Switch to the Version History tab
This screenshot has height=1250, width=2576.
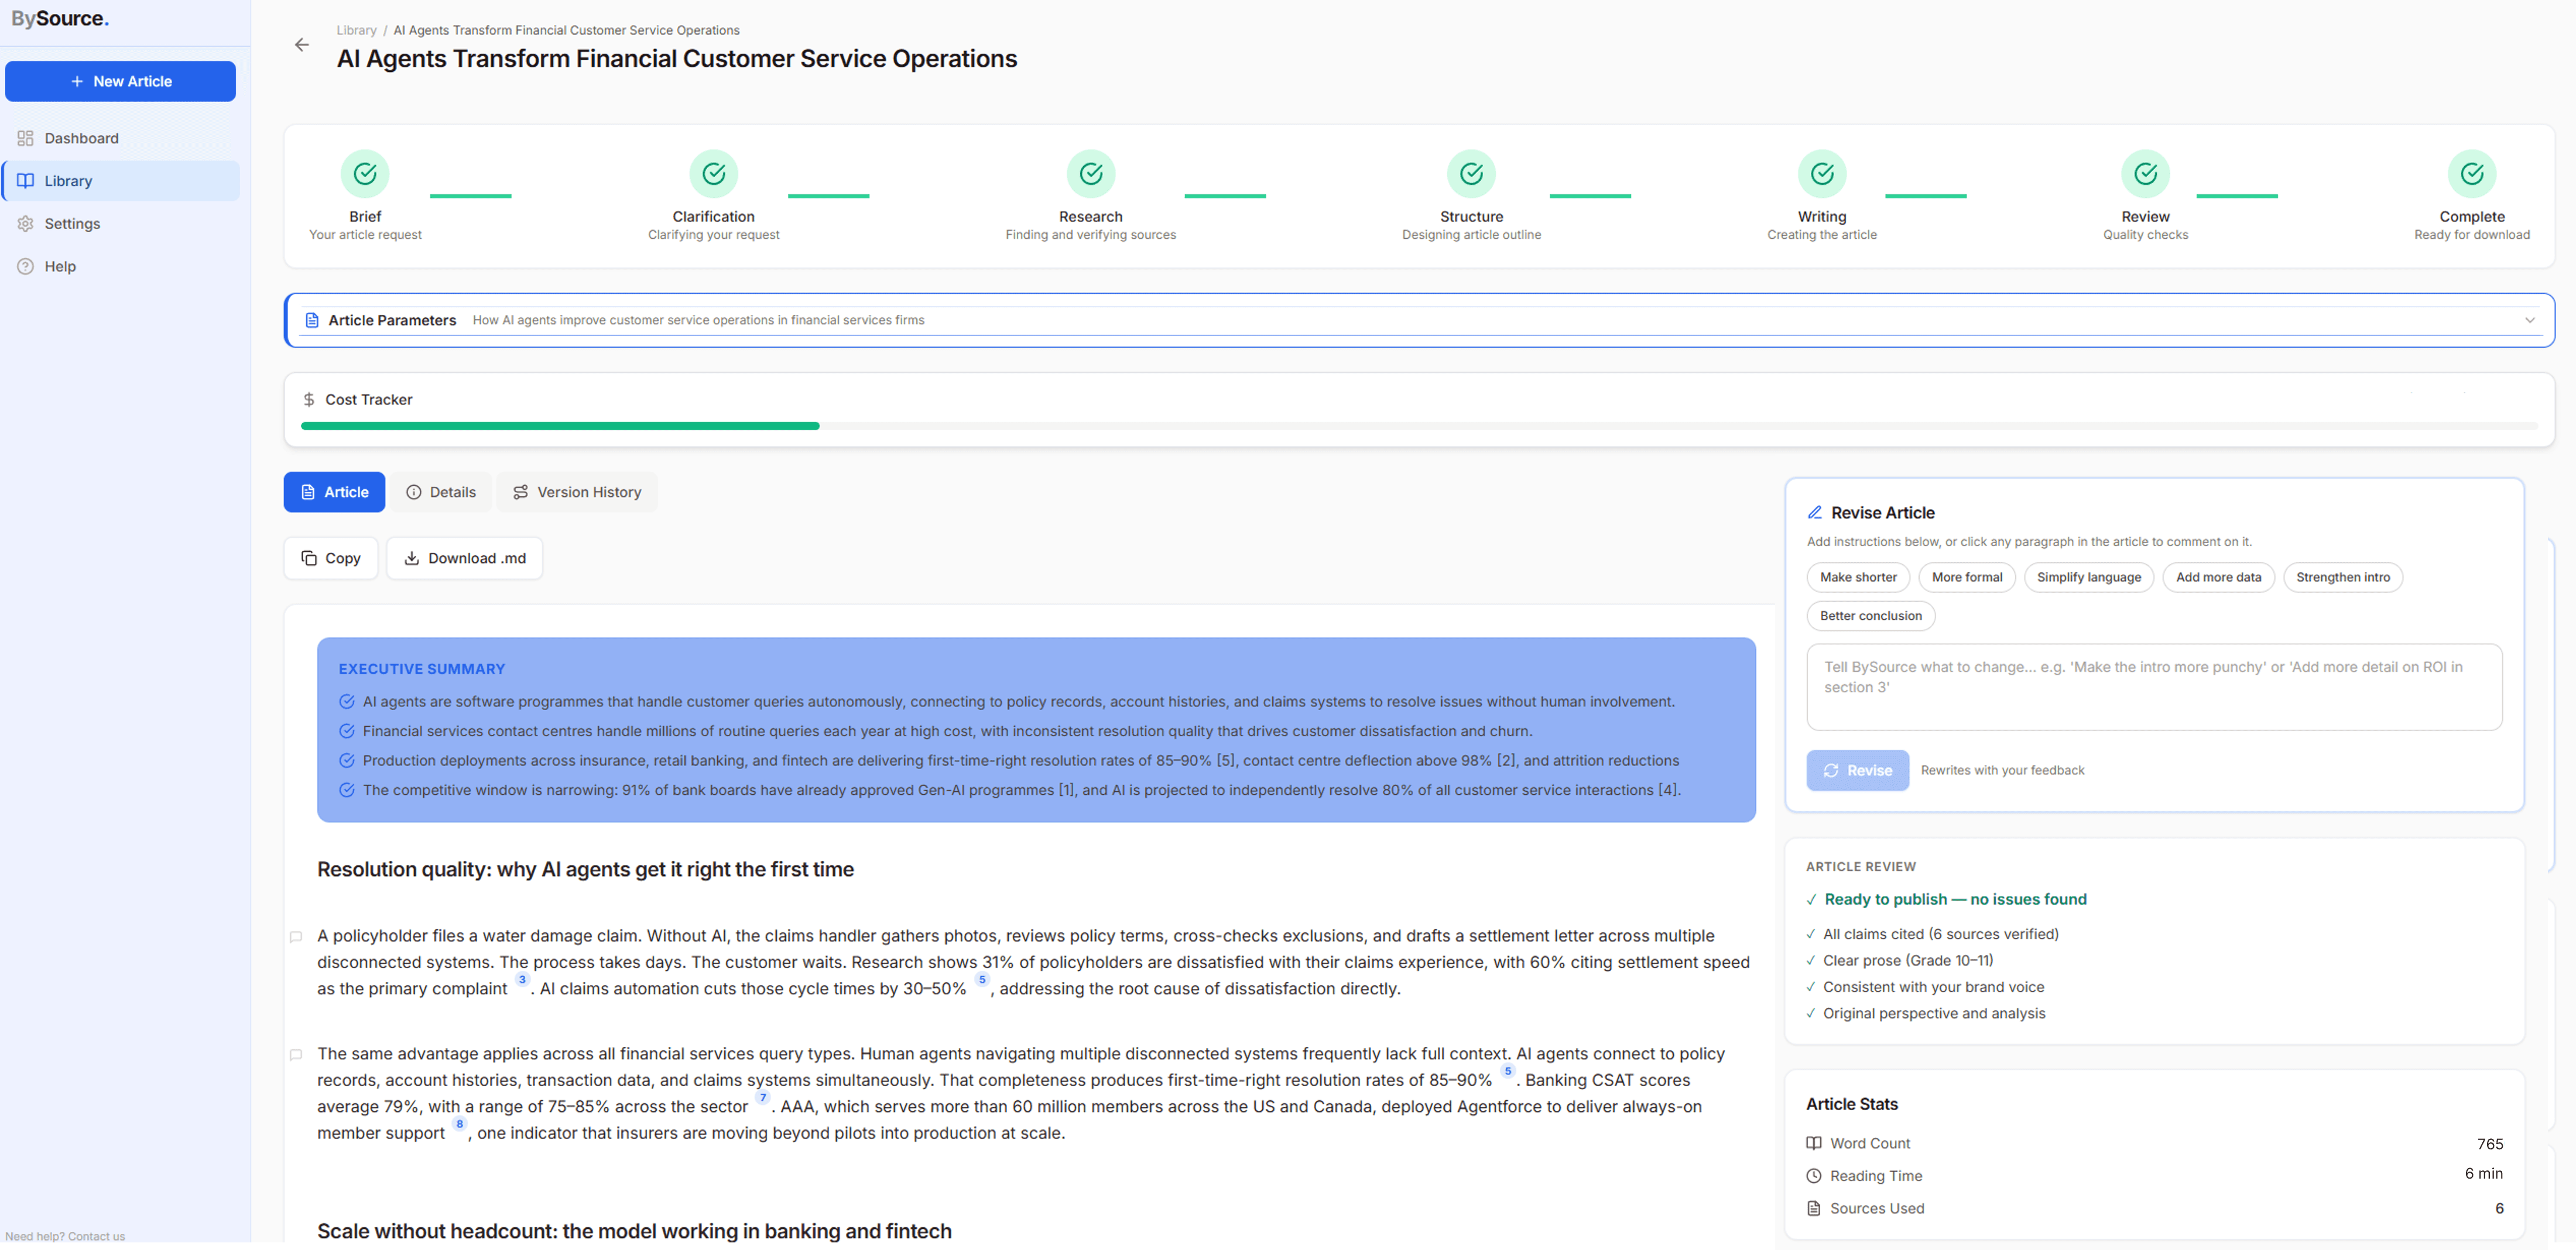(x=577, y=492)
